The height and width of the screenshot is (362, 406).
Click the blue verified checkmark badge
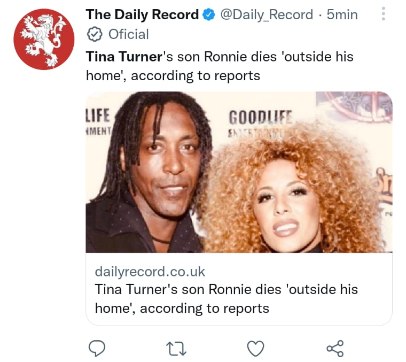coord(209,14)
